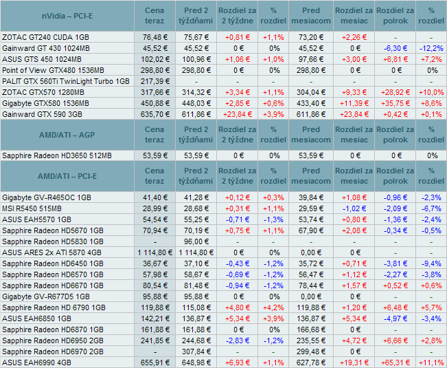Click the "-1,02 €" monthly difference cell

tap(354, 208)
